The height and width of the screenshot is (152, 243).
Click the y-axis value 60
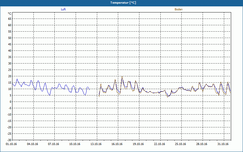pyautogui.click(x=10, y=25)
